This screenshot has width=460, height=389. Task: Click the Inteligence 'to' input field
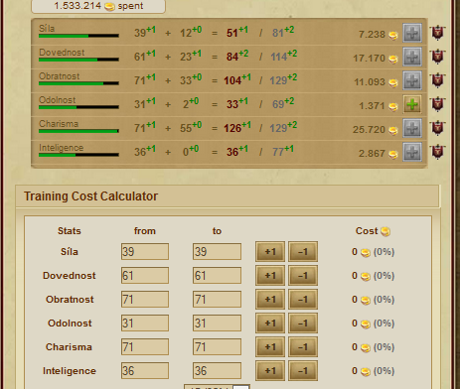pos(217,371)
